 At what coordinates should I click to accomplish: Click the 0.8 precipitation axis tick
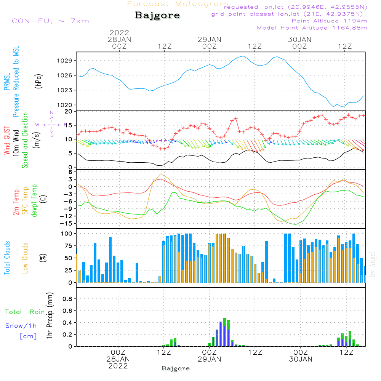click(67, 299)
